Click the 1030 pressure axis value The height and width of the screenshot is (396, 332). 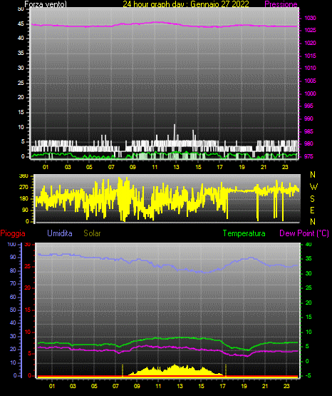pyautogui.click(x=310, y=18)
